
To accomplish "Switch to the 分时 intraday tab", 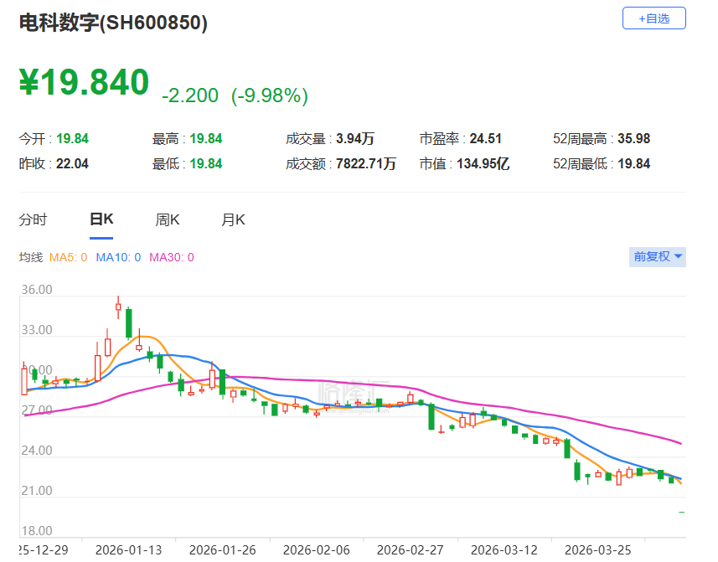I will pyautogui.click(x=33, y=219).
